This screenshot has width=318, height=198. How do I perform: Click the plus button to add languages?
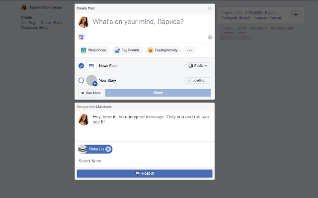(x=296, y=14)
